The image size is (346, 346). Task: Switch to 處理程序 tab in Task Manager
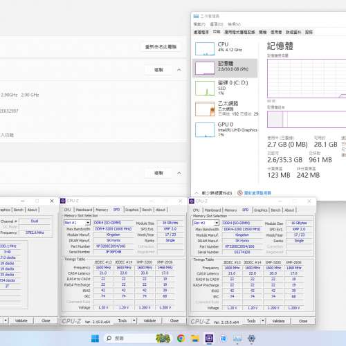[x=201, y=32]
